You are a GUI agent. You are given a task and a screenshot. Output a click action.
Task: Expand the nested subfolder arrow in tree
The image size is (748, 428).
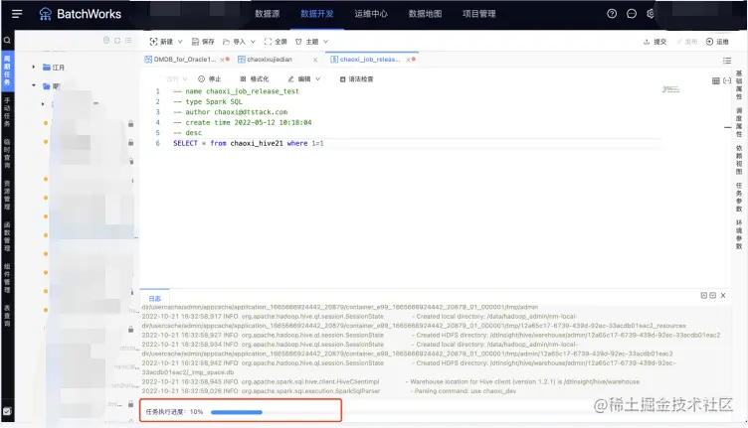43,104
